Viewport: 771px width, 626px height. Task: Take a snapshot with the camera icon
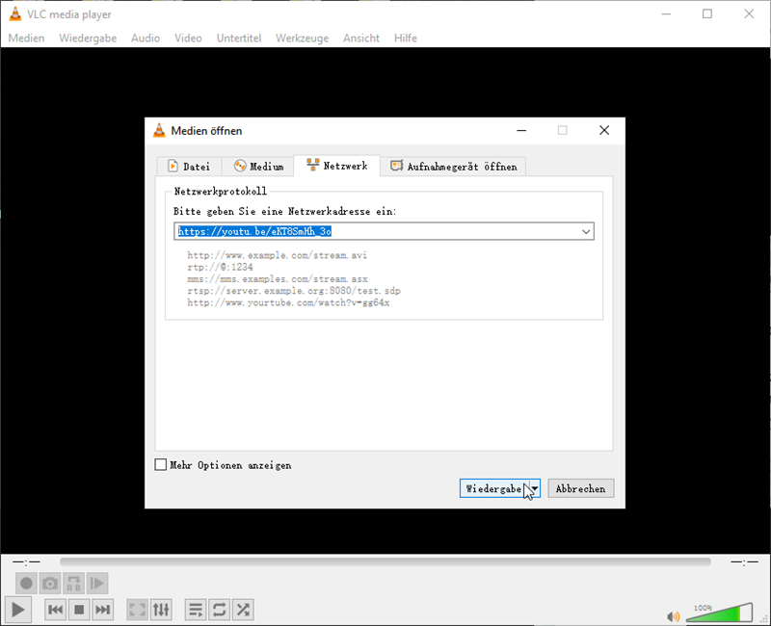pos(50,584)
